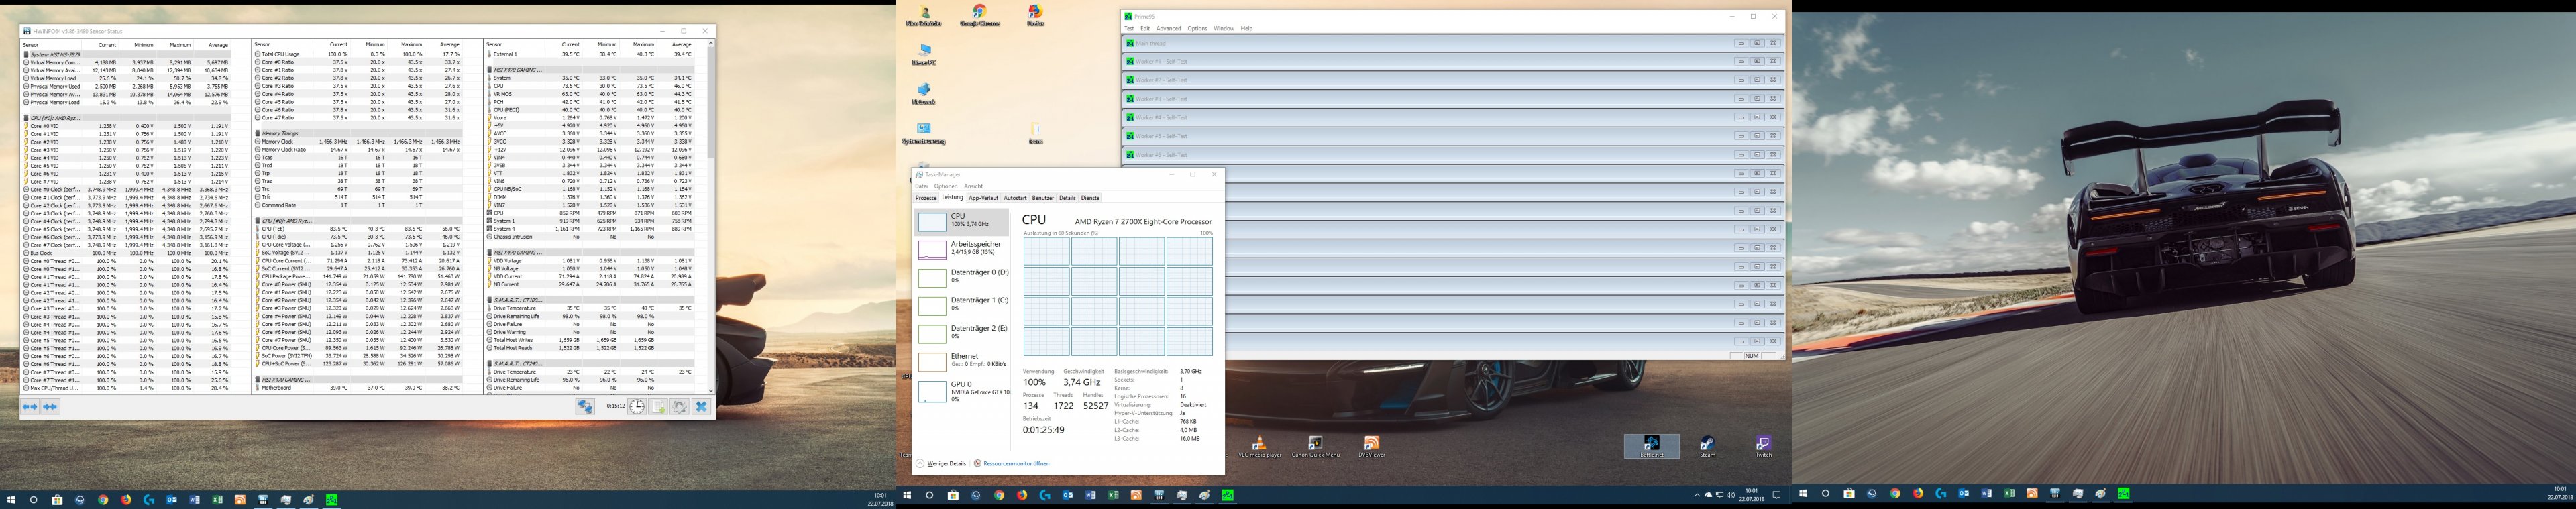Open Ressourcenmonitor öffnen link

[1012, 464]
